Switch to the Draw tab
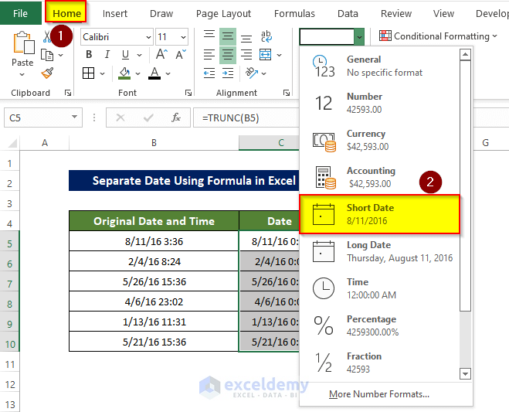The height and width of the screenshot is (412, 509). (161, 14)
